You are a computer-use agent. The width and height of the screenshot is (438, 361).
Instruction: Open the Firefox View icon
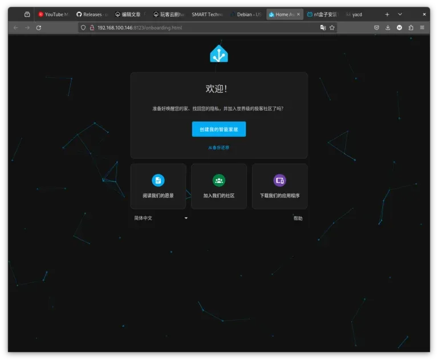[x=27, y=14]
